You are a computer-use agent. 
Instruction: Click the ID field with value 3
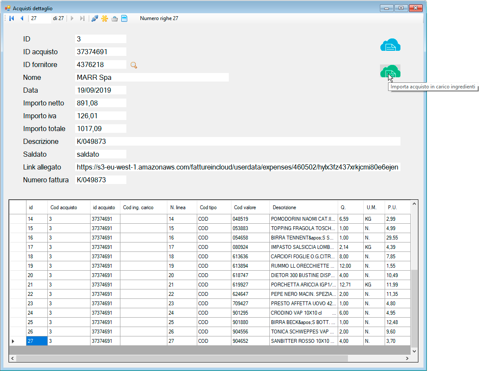[100, 39]
